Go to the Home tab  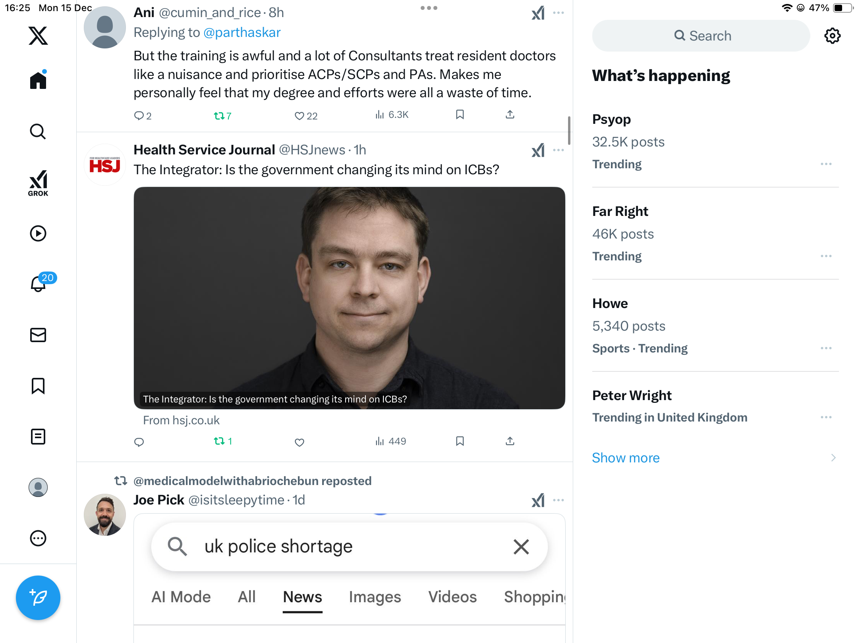tap(38, 81)
